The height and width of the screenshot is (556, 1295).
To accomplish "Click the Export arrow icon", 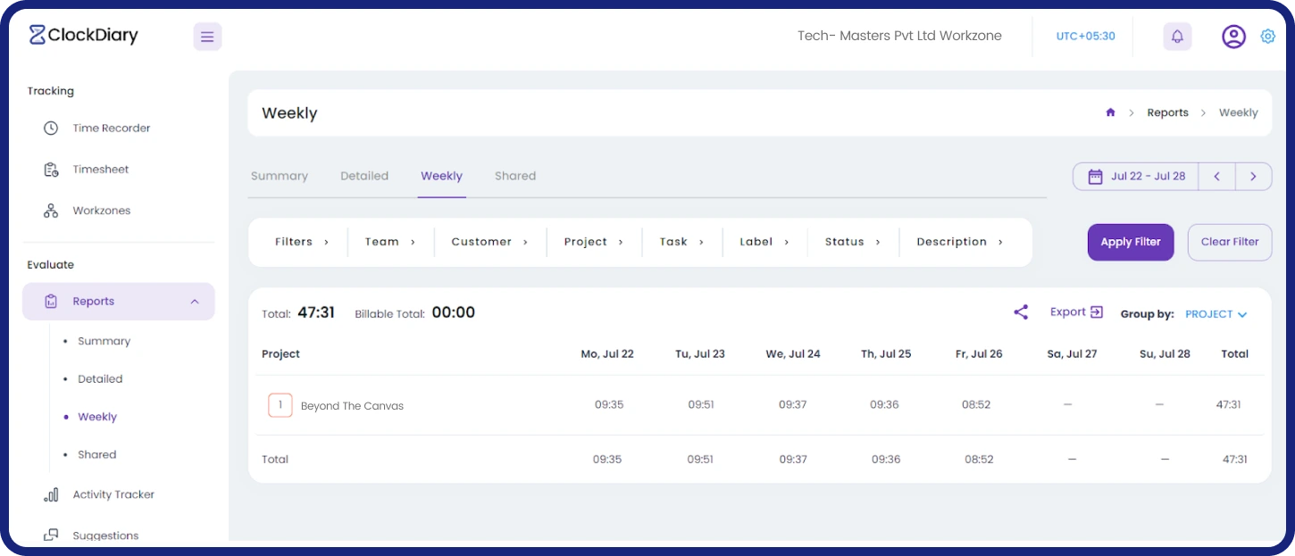I will tap(1097, 312).
